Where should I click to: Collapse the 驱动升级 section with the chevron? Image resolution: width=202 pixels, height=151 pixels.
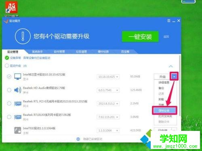coord(171,66)
